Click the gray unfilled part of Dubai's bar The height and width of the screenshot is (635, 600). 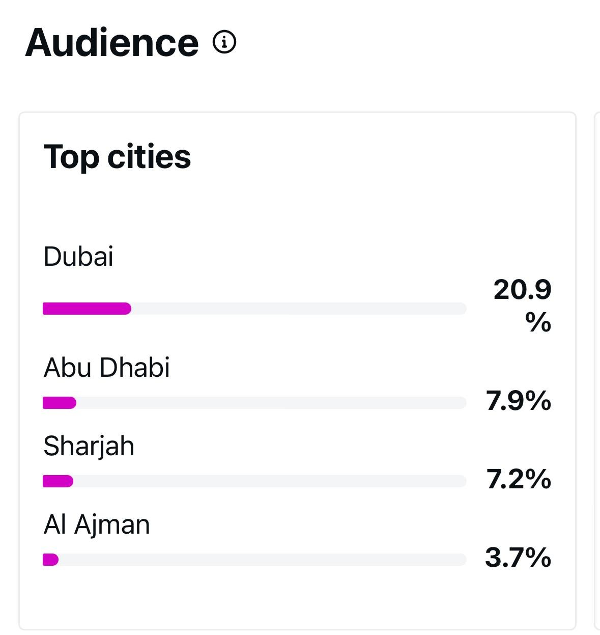click(298, 309)
